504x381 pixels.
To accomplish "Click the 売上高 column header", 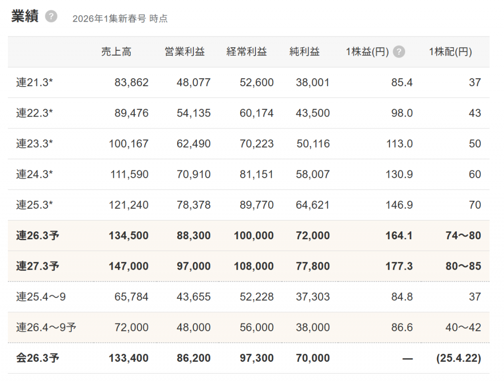I will click(x=116, y=52).
